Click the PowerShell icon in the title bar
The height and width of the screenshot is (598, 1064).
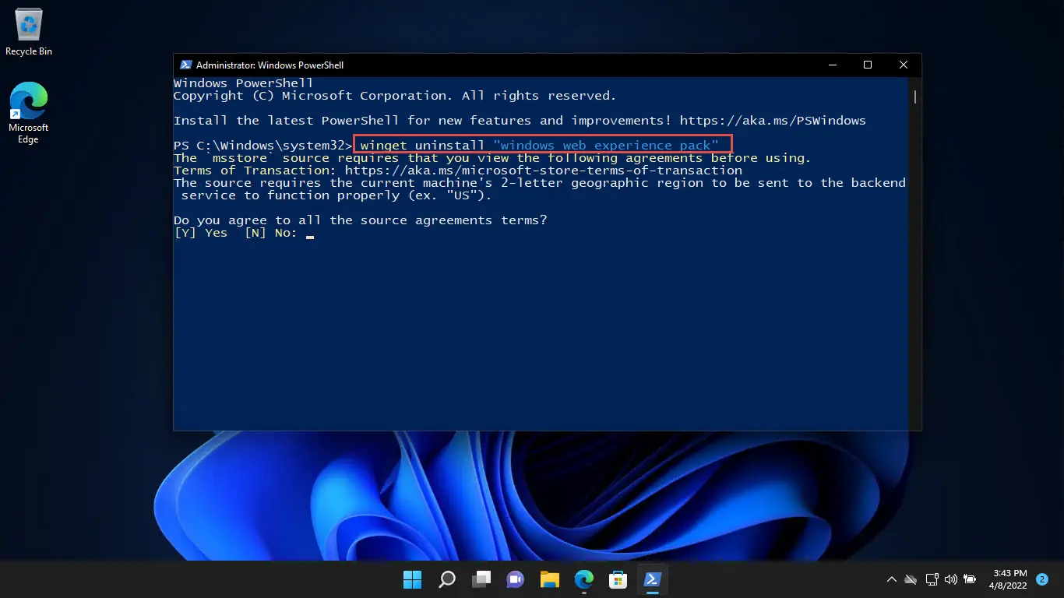(186, 65)
